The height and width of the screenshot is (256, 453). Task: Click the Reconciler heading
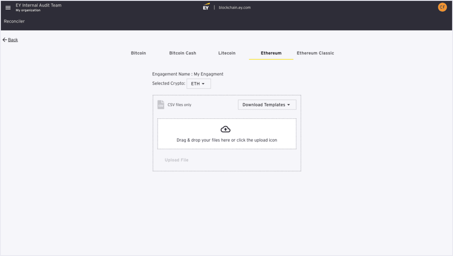[14, 21]
